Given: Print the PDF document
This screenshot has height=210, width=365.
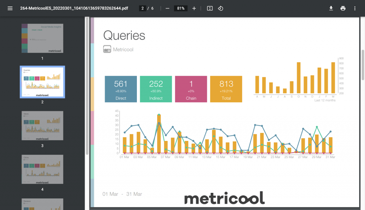Looking at the screenshot, I should (343, 9).
